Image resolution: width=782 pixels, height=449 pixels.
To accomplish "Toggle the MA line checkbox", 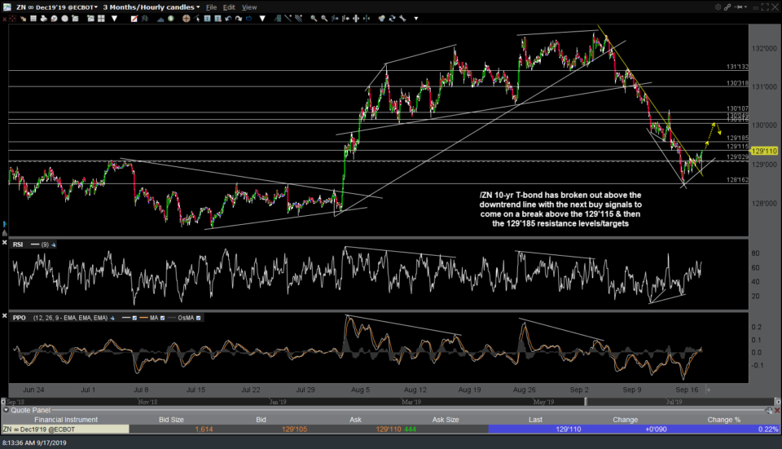I will (x=161, y=316).
